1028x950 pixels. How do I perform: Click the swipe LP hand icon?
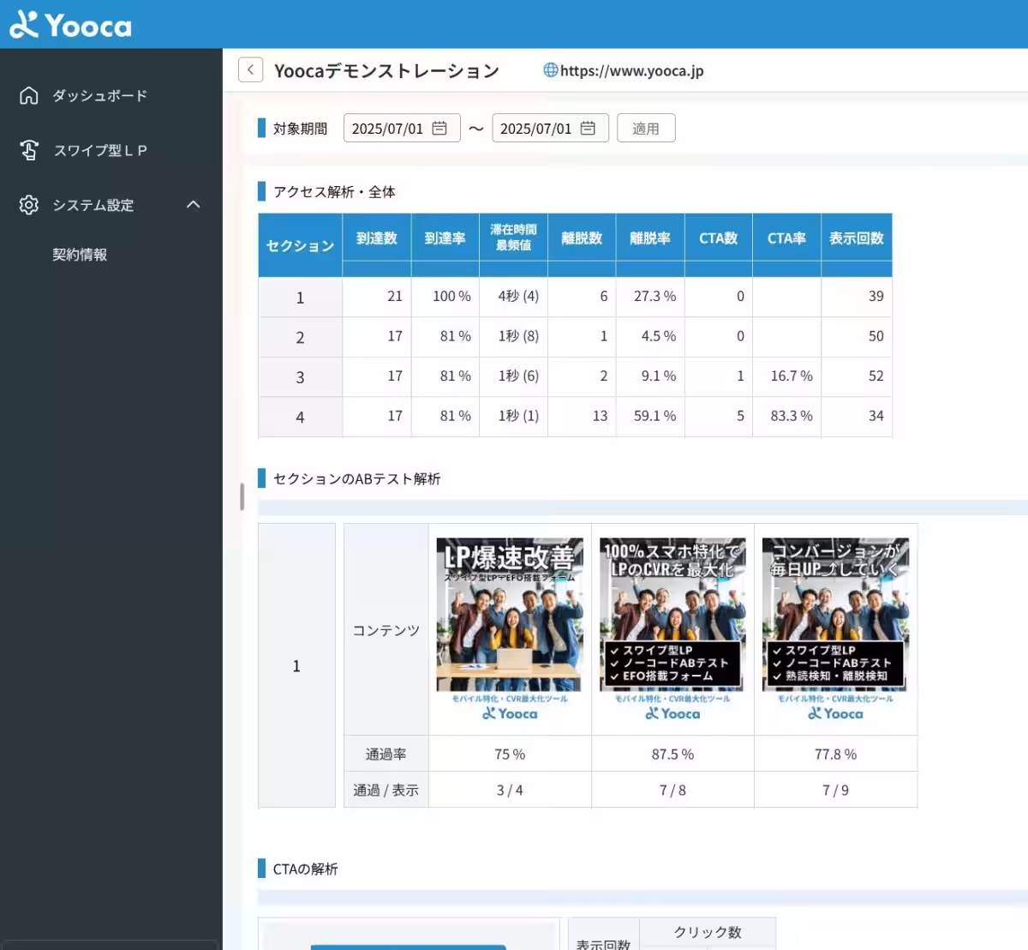29,150
